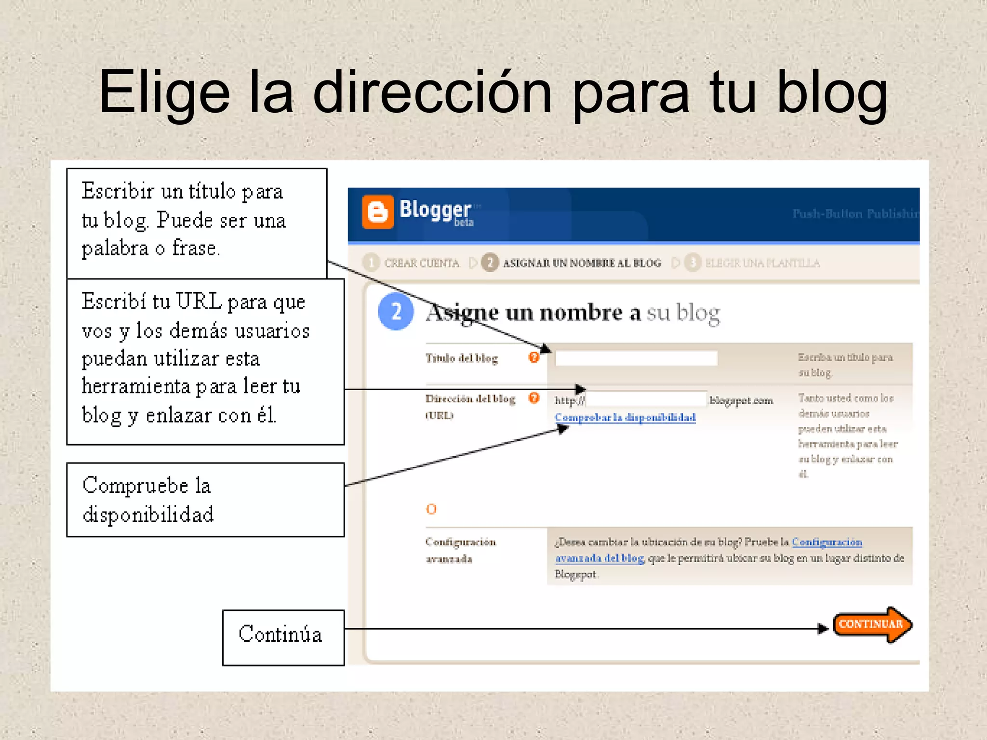Click the step 3 Elegir una Plantilla circle
987x740 pixels.
(x=693, y=263)
